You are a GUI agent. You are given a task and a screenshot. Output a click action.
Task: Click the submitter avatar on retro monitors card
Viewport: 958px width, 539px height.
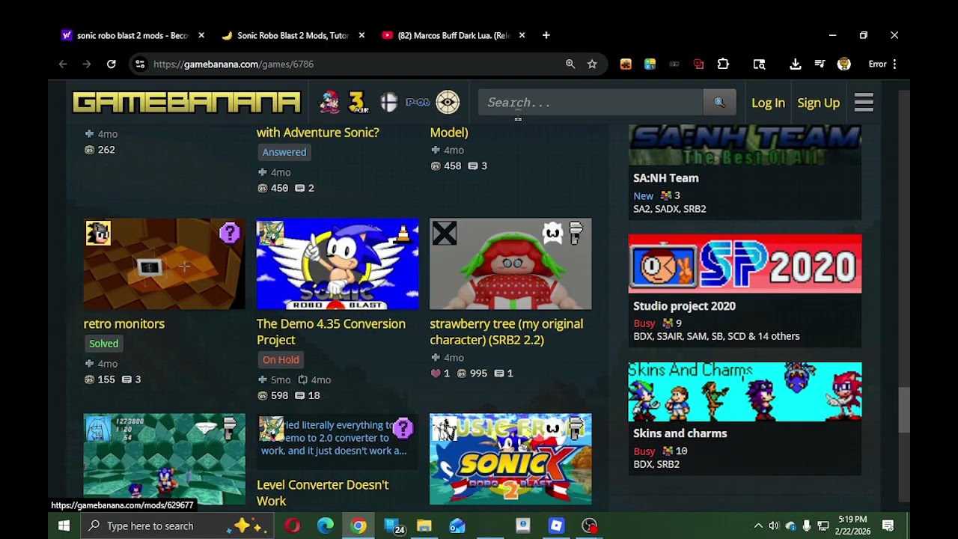click(x=98, y=233)
